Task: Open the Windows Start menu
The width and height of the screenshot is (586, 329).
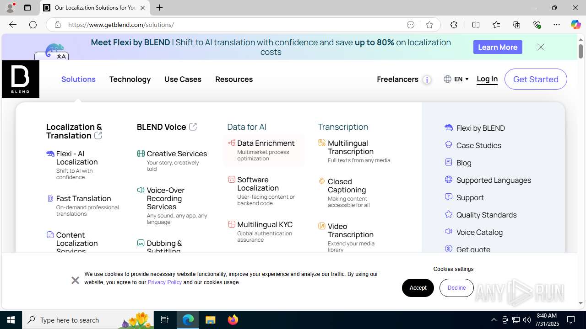Action: 11,320
